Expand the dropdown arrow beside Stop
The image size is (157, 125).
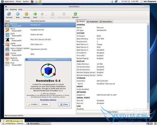pyautogui.click(x=47, y=15)
